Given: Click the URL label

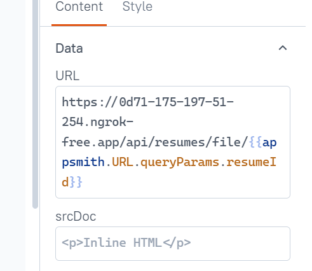Looking at the screenshot, I should tap(67, 76).
